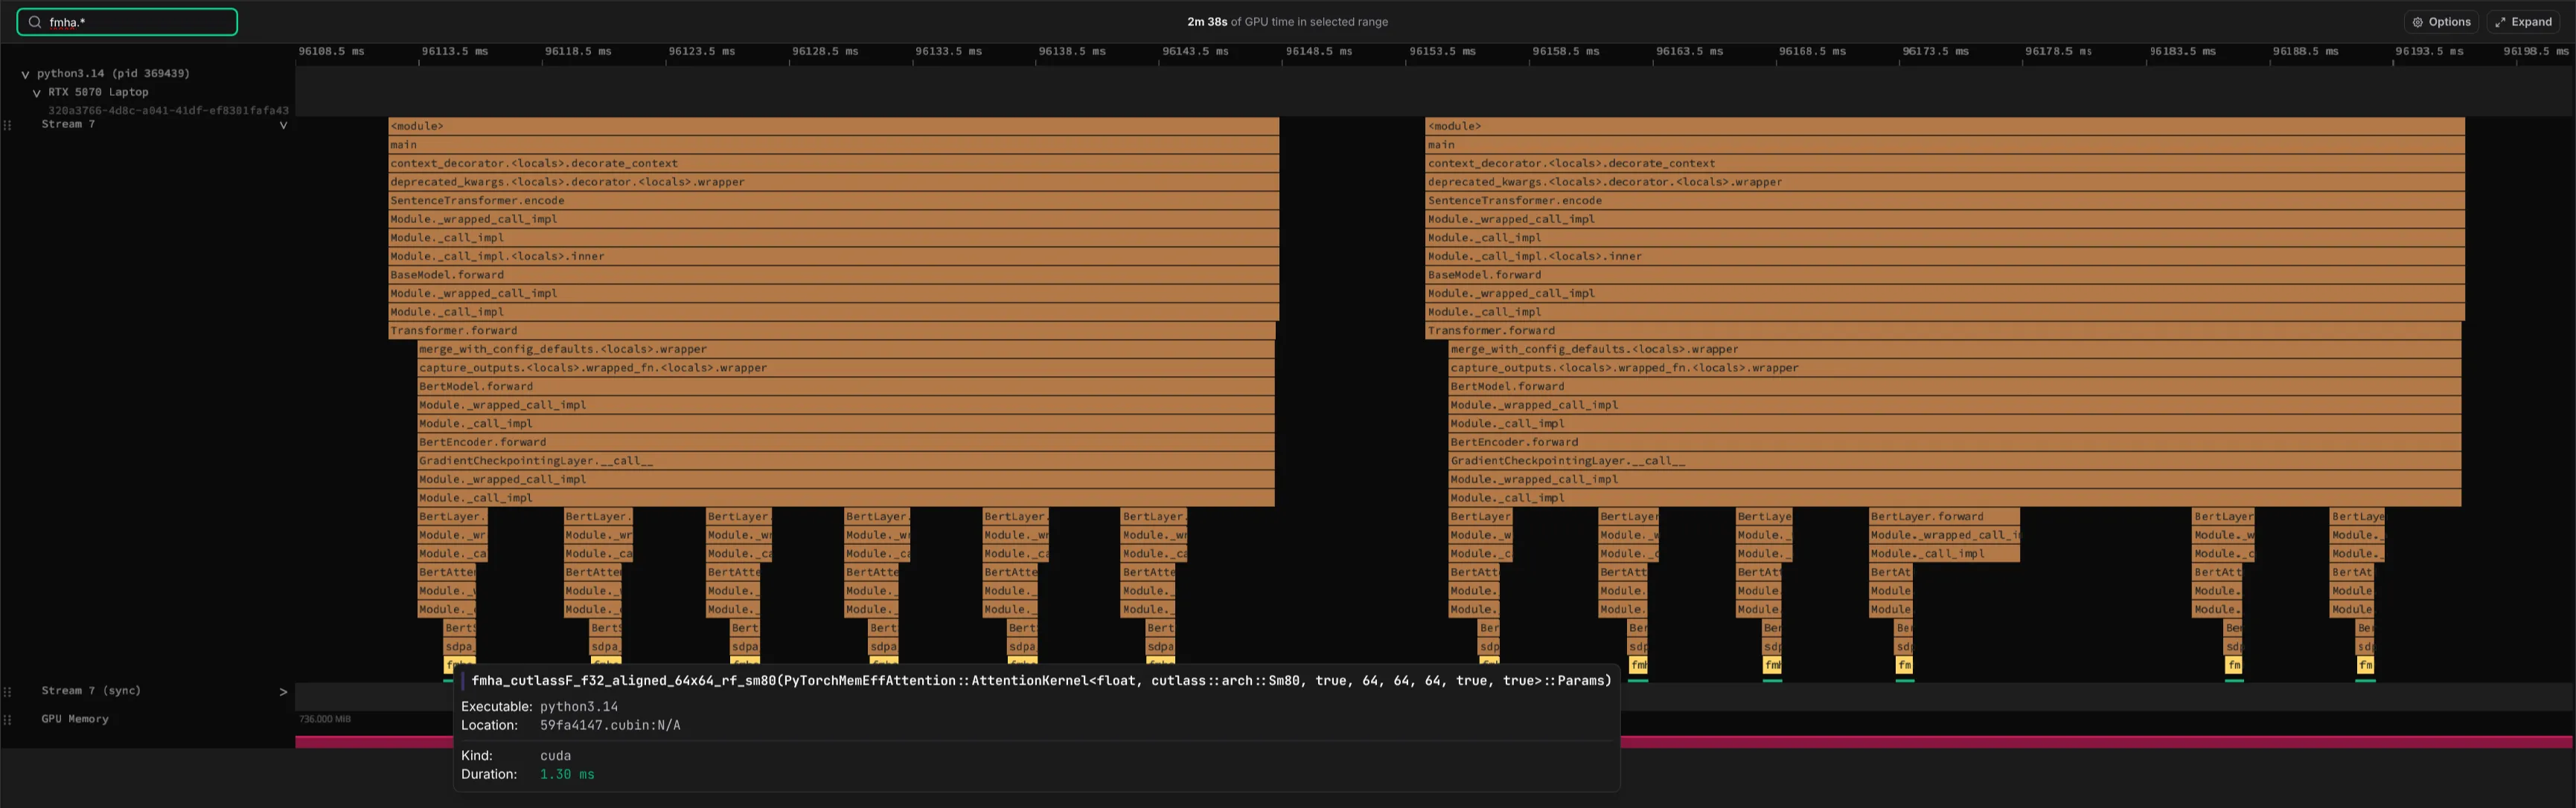The height and width of the screenshot is (808, 2576).
Task: Select the left stack's BaseModel.forward frame
Action: point(833,274)
